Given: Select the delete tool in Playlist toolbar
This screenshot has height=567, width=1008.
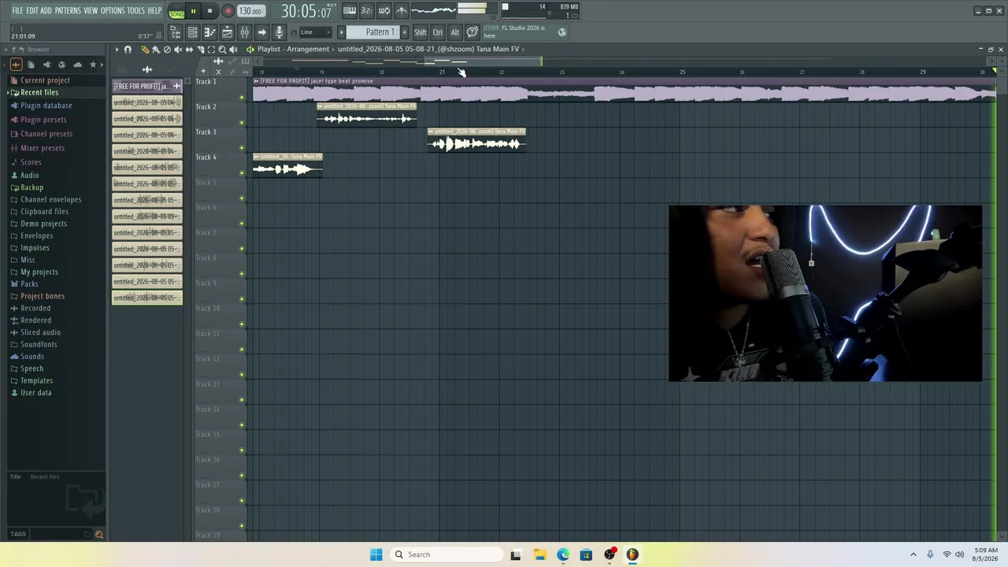Looking at the screenshot, I should [167, 50].
